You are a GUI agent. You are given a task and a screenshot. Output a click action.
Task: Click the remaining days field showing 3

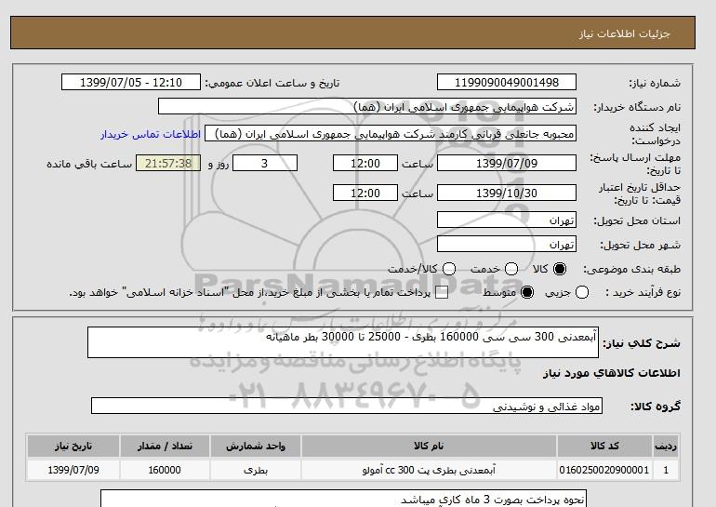click(265, 163)
